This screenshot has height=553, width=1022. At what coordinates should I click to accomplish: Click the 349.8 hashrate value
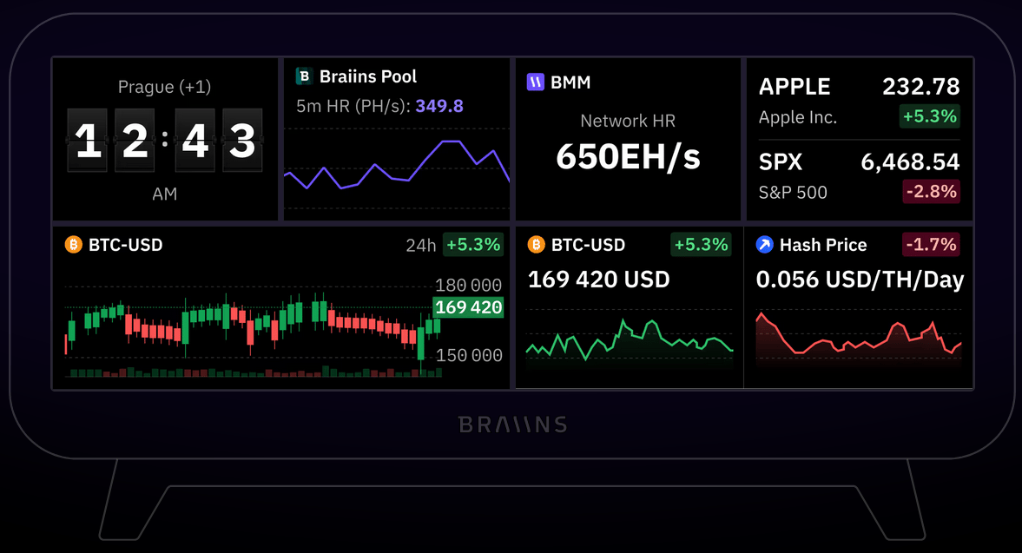[x=439, y=106]
